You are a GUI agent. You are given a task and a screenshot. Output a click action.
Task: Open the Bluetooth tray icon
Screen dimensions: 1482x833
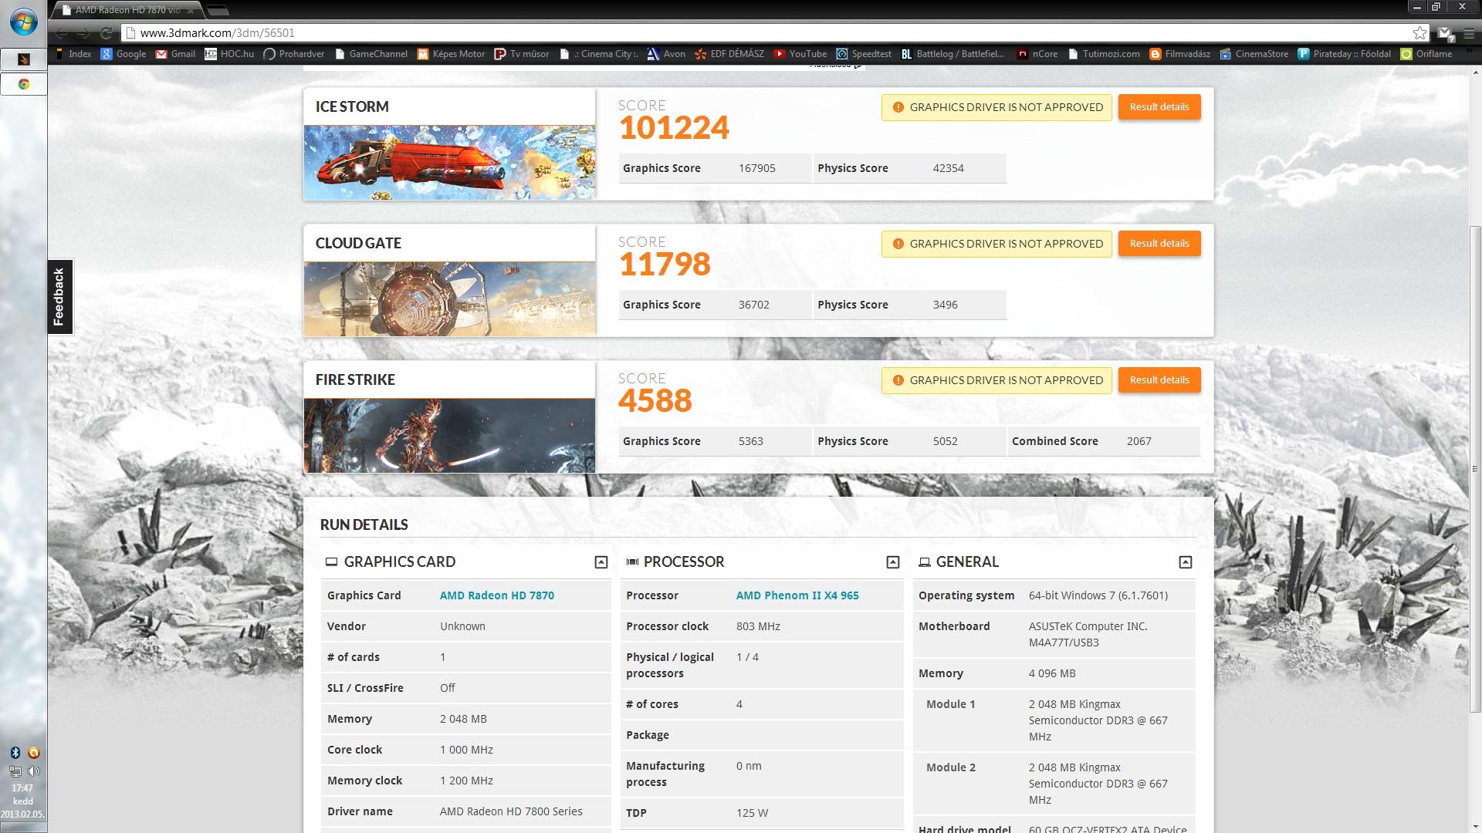(15, 753)
